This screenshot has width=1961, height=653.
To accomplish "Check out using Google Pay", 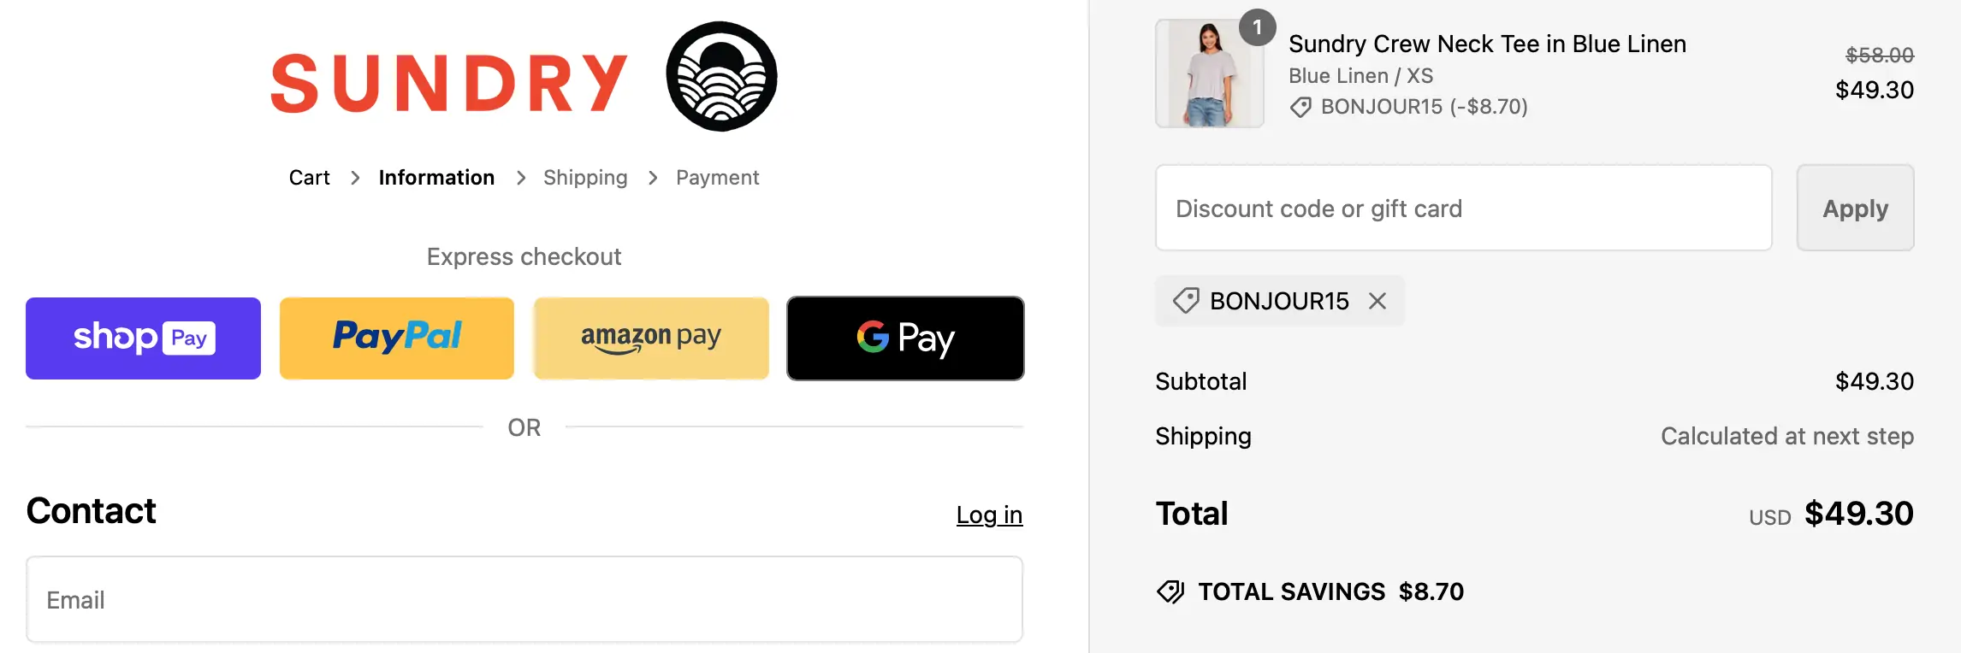I will click(x=905, y=338).
